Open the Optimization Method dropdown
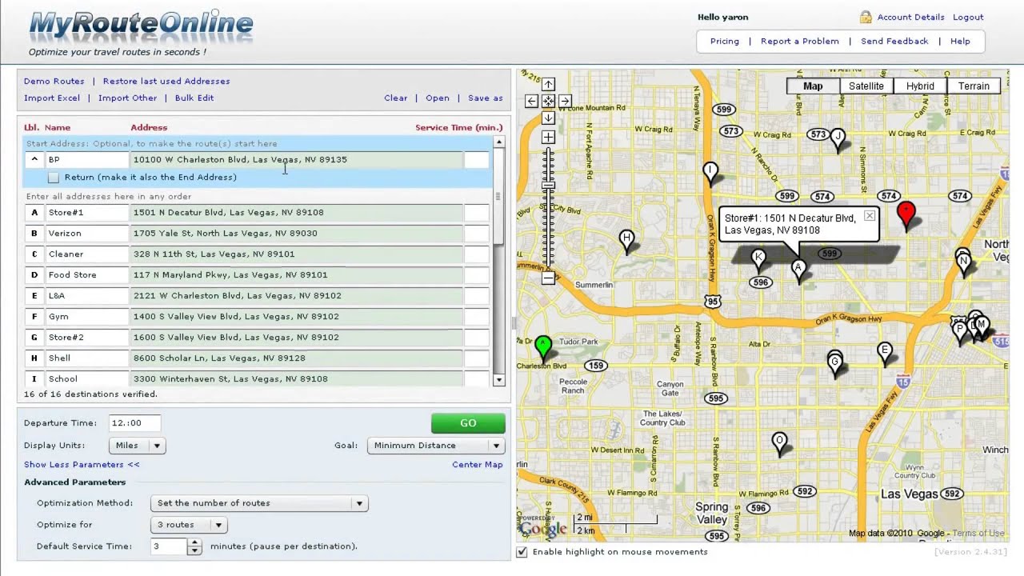 coord(259,503)
